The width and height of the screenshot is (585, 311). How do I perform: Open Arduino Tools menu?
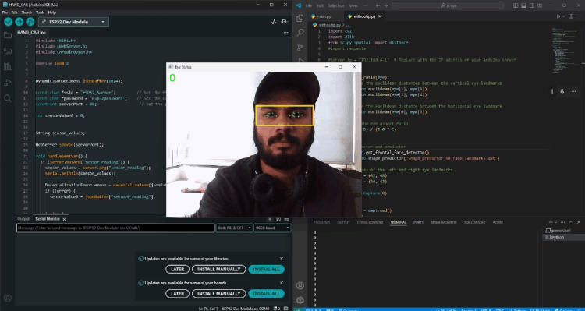(x=40, y=12)
